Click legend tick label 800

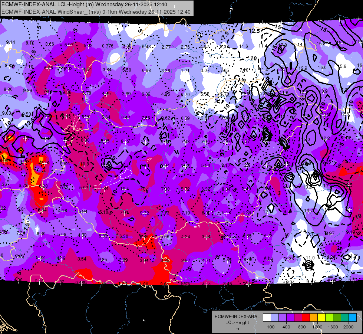pos(302,327)
